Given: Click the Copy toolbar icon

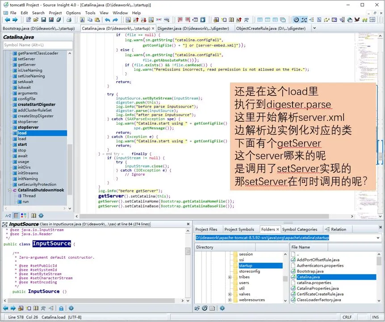Looking at the screenshot, I should (x=90, y=20).
